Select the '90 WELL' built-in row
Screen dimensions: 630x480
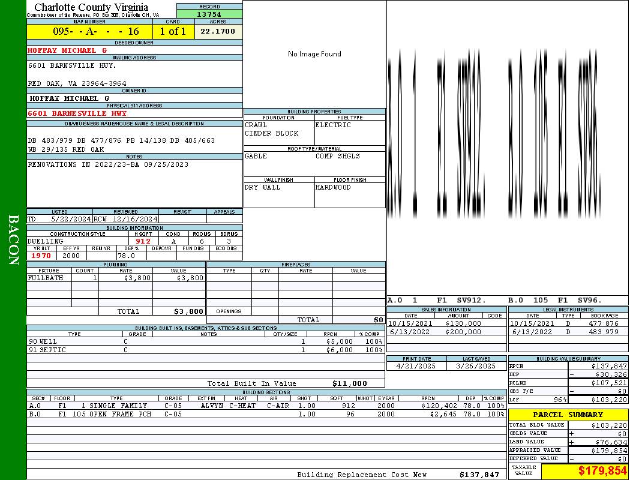(205, 341)
